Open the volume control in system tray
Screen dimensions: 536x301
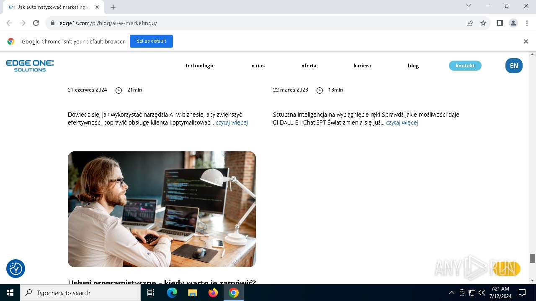tap(482, 293)
